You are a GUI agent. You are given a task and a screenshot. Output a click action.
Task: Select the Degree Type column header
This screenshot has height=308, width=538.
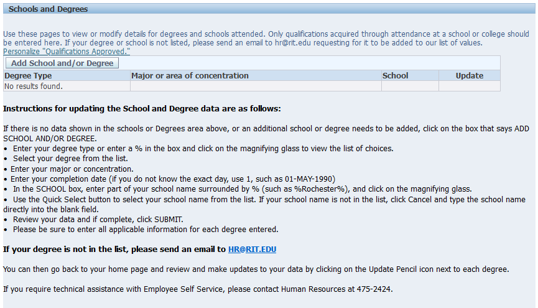(28, 76)
